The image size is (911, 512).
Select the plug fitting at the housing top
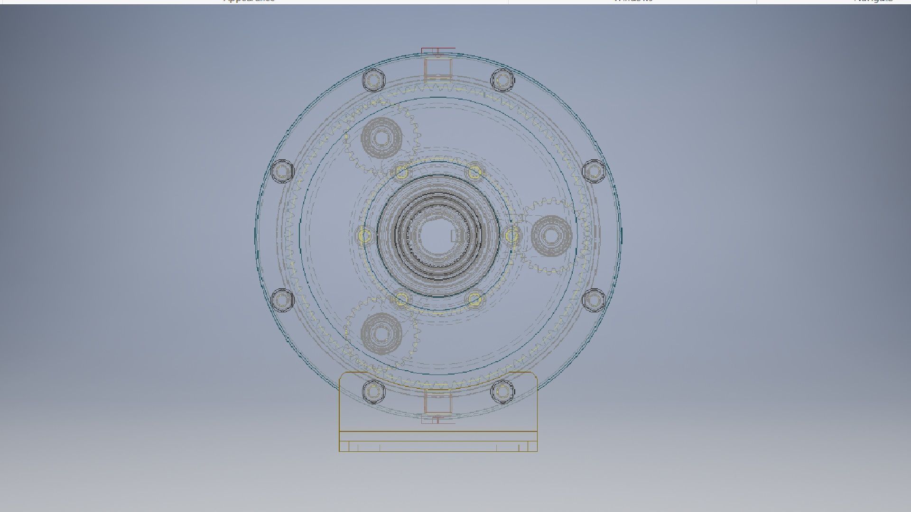(x=438, y=64)
